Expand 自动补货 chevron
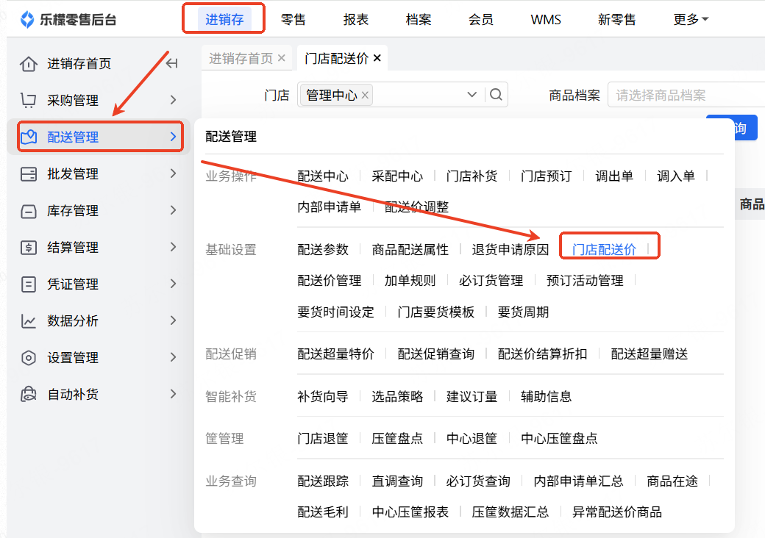Screen dimensions: 765x538 [x=173, y=394]
